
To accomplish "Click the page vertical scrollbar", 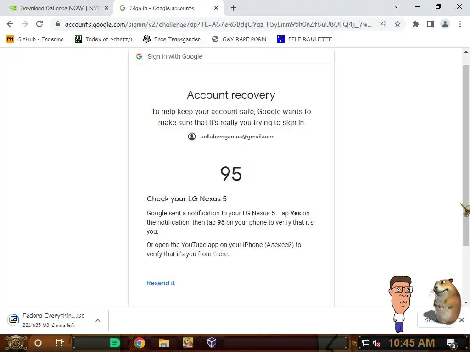I will [x=466, y=155].
